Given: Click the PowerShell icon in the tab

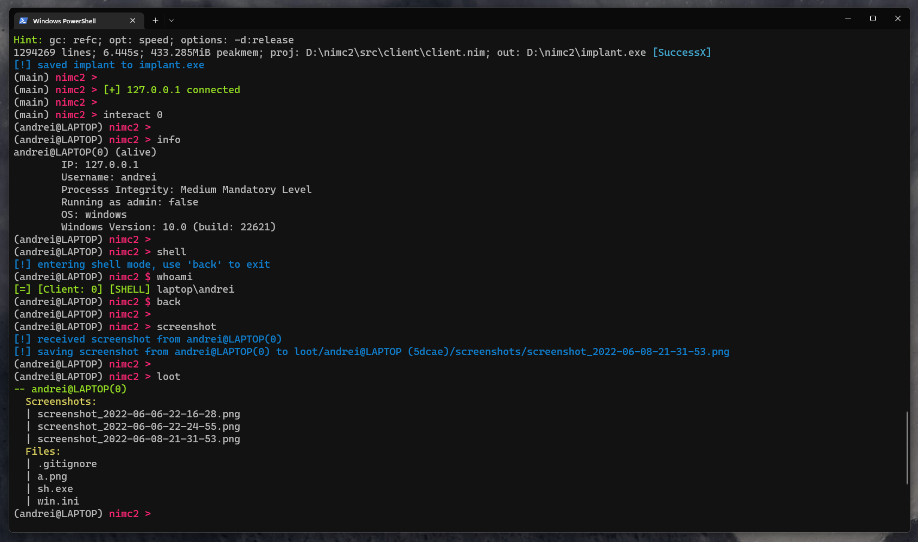Looking at the screenshot, I should (x=23, y=21).
